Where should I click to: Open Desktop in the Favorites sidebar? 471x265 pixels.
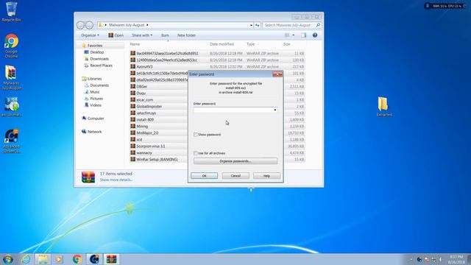click(94, 52)
